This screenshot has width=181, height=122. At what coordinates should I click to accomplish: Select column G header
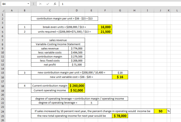pyautogui.click(x=120, y=11)
